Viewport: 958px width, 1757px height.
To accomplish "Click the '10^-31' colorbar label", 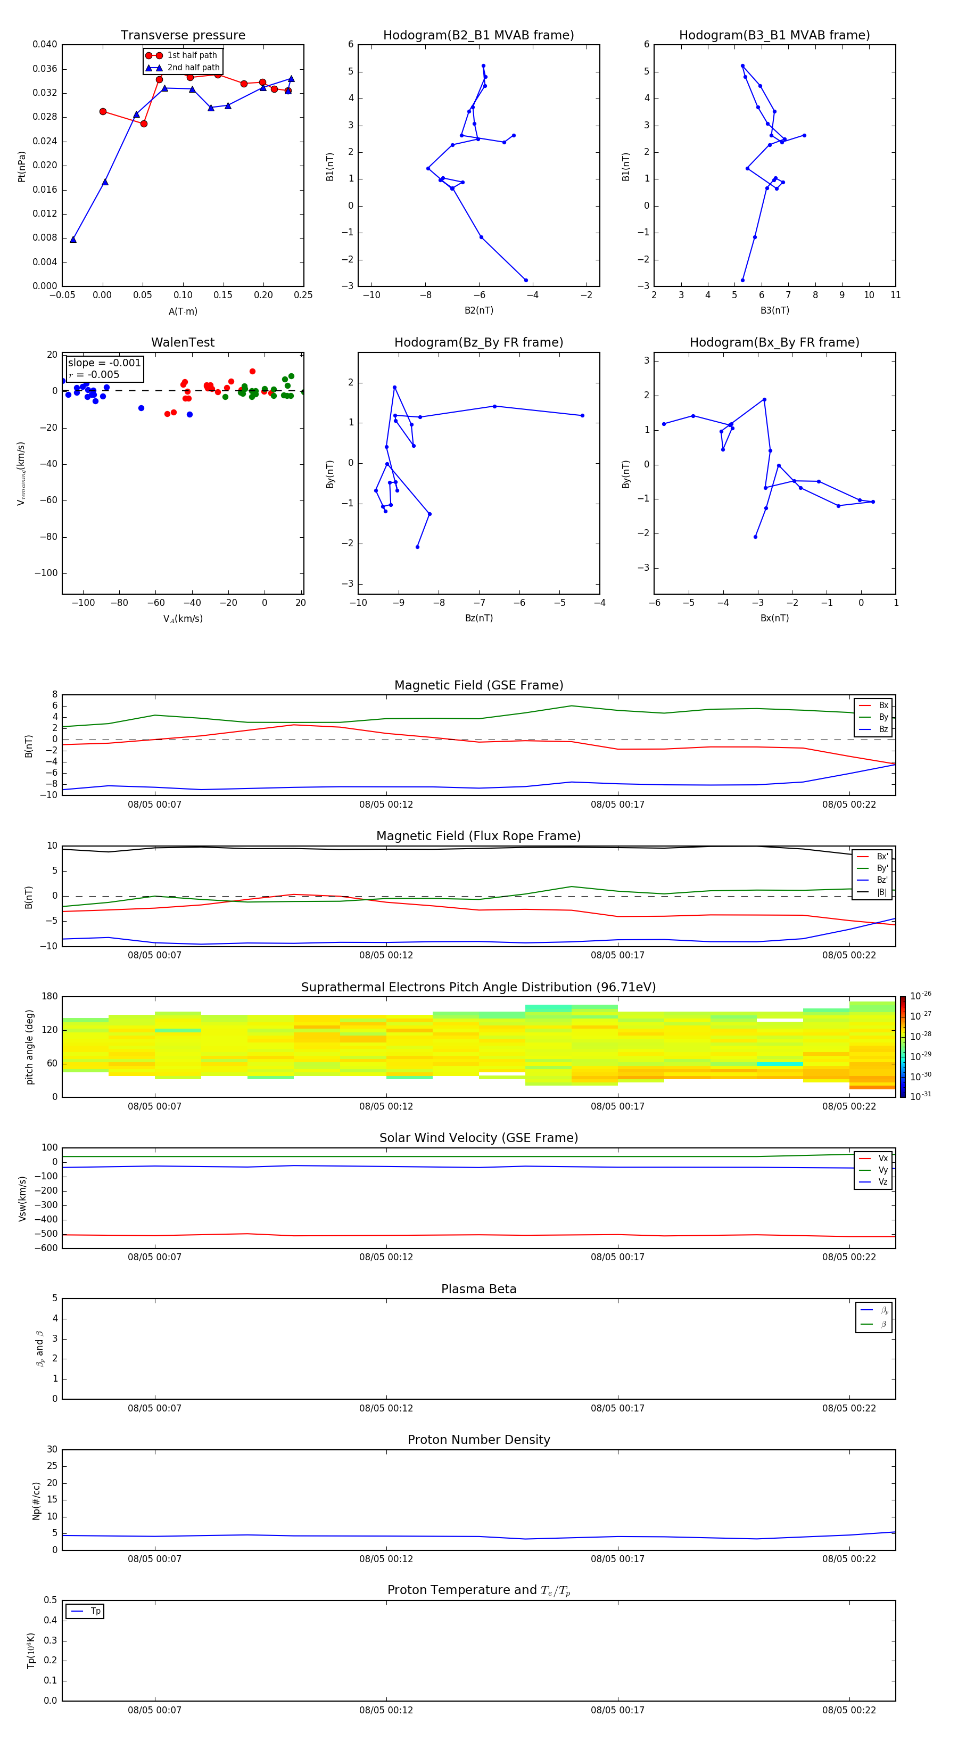I will pyautogui.click(x=921, y=1096).
